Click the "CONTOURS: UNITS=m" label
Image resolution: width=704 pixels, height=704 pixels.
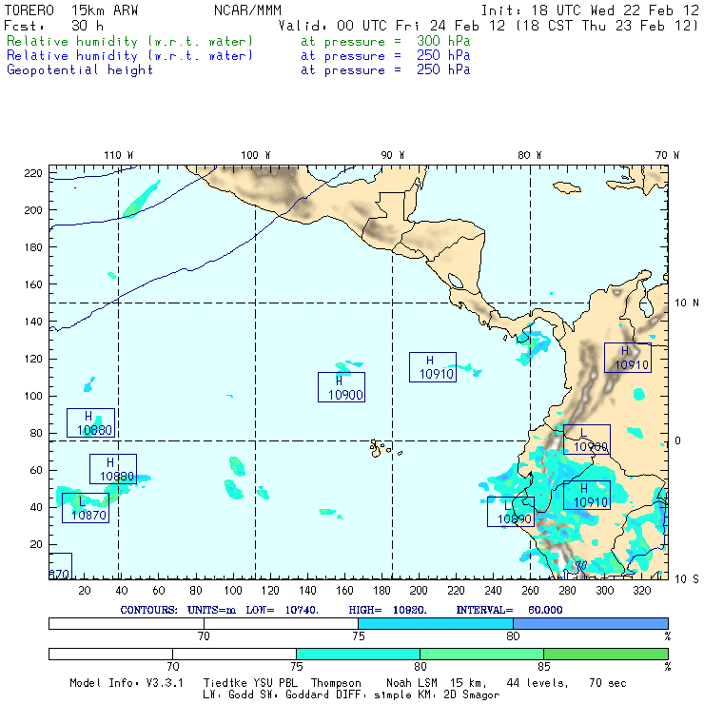178,610
